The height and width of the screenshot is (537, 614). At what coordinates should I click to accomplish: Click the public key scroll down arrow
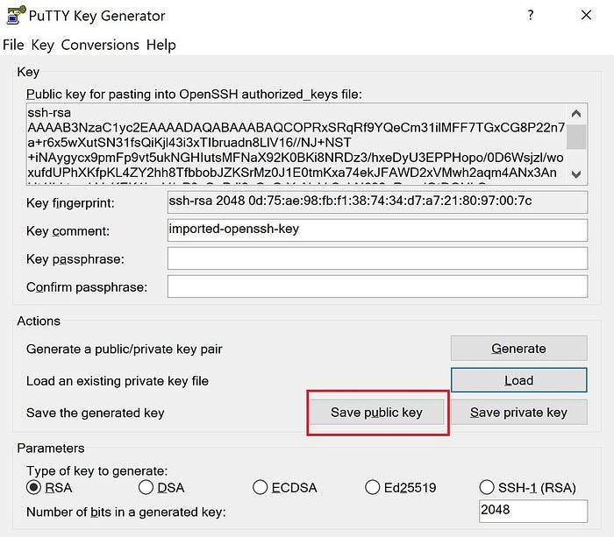point(575,174)
